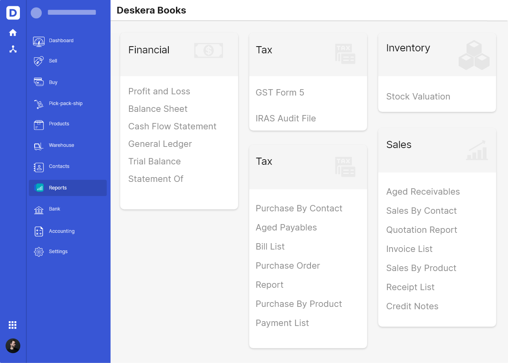Image resolution: width=508 pixels, height=363 pixels.
Task: Open the Aged Receivables report
Action: [x=423, y=192]
